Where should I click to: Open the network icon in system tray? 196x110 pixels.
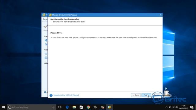[x=174, y=107]
